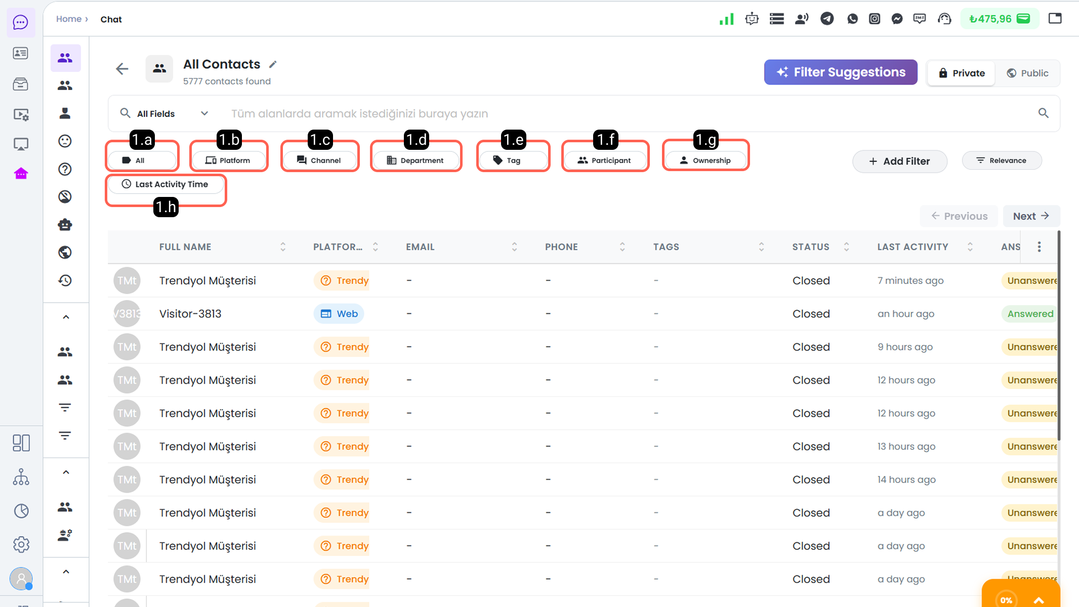
Task: Click the Chat breadcrumb item
Action: tap(111, 19)
